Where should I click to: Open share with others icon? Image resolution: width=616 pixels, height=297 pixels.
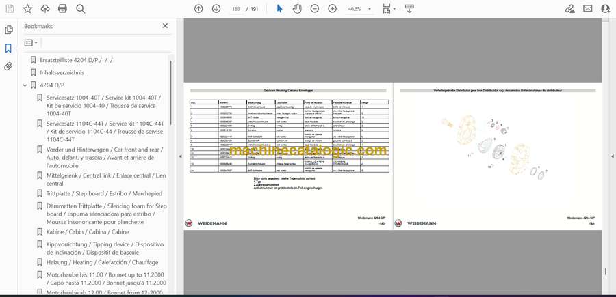point(606,9)
